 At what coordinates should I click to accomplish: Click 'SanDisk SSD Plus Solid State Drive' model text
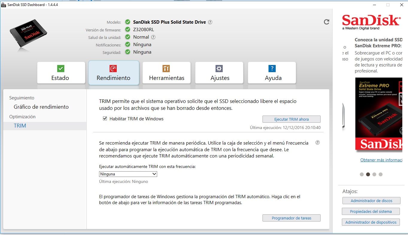pos(169,22)
